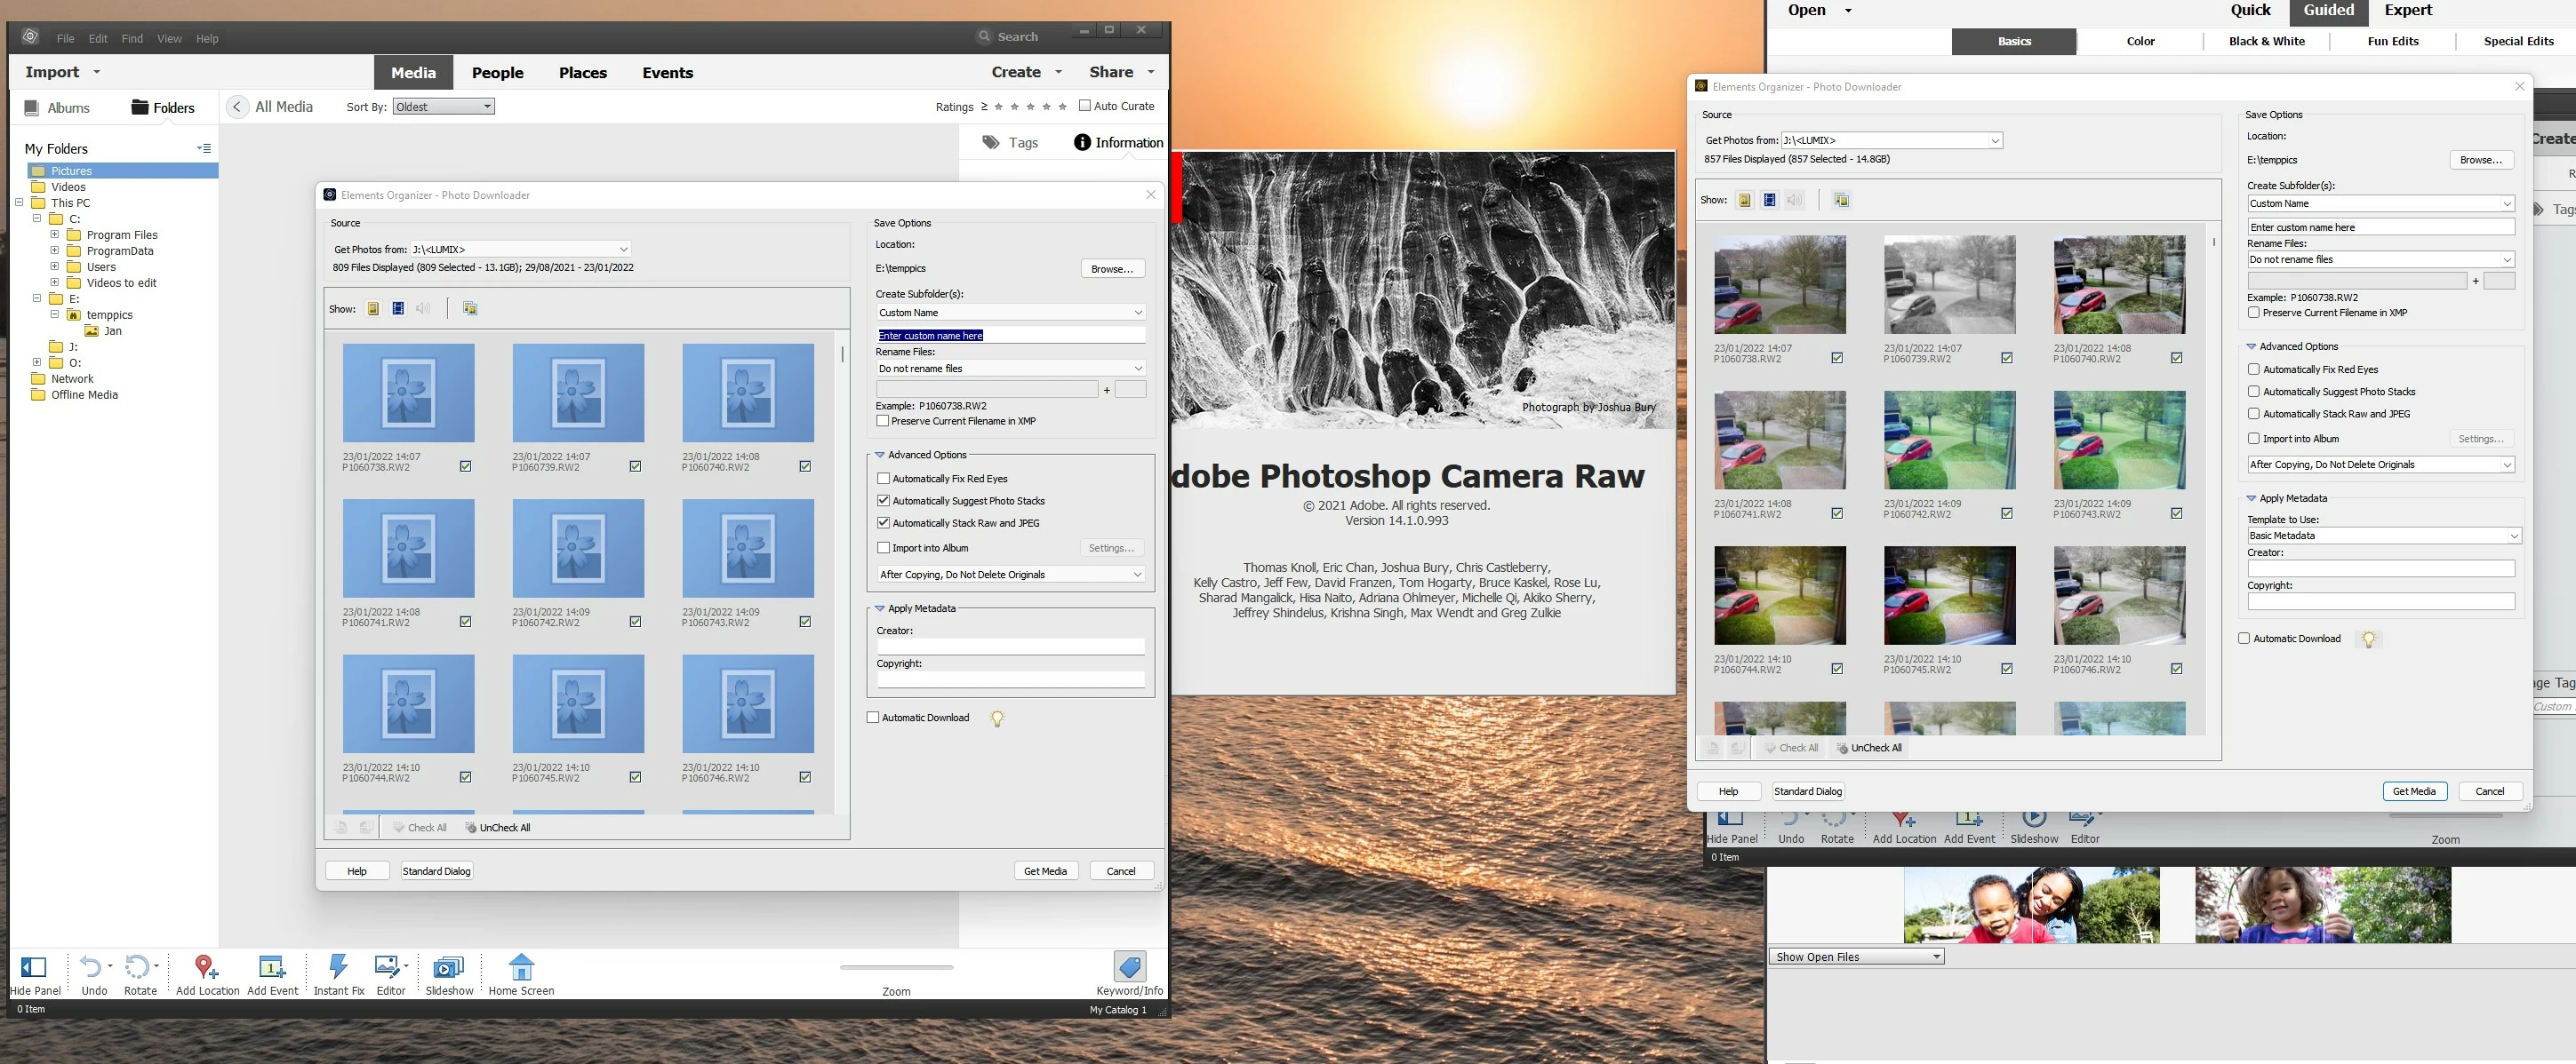2576x1064 pixels.
Task: Open Rename Files dropdown in left dialog
Action: click(1010, 369)
